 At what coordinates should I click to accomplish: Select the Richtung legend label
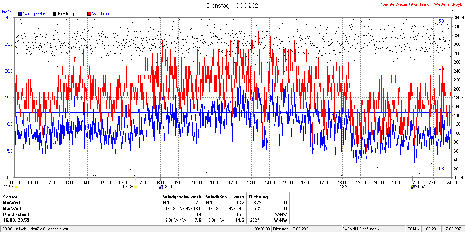pos(66,14)
